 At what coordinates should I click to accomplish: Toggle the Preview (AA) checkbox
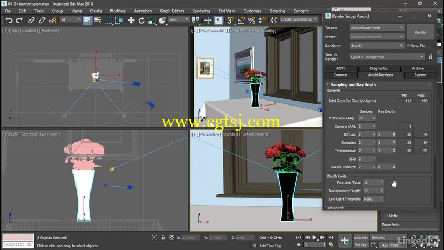[330, 118]
